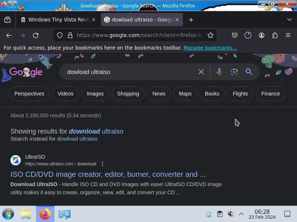The width and height of the screenshot is (297, 222).
Task: Filter results by Books
Action: (x=212, y=94)
